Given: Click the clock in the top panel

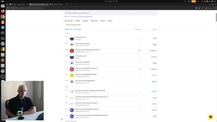Looking at the screenshot, I should pyautogui.click(x=111, y=1).
